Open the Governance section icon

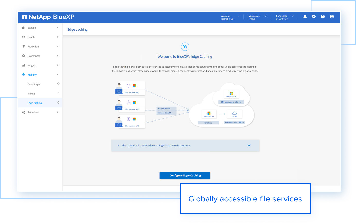pyautogui.click(x=24, y=56)
